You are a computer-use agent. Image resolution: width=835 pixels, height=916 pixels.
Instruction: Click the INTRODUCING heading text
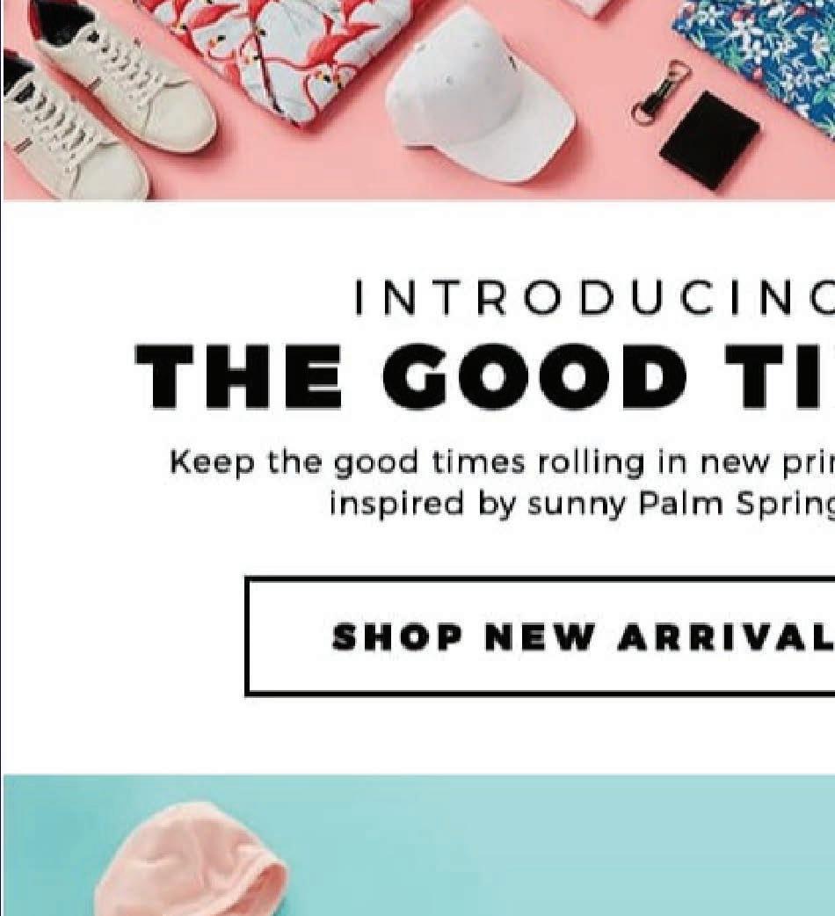point(594,298)
